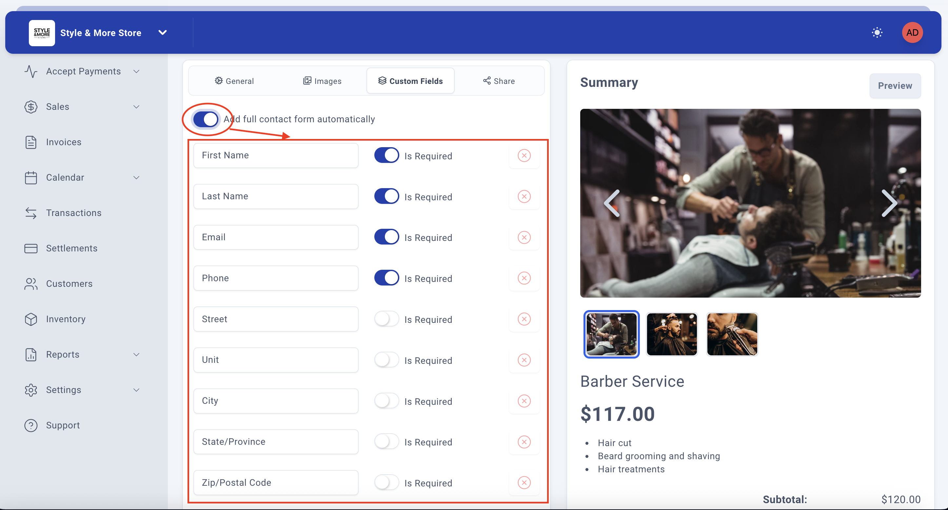Switch to the Share tab

click(x=499, y=81)
